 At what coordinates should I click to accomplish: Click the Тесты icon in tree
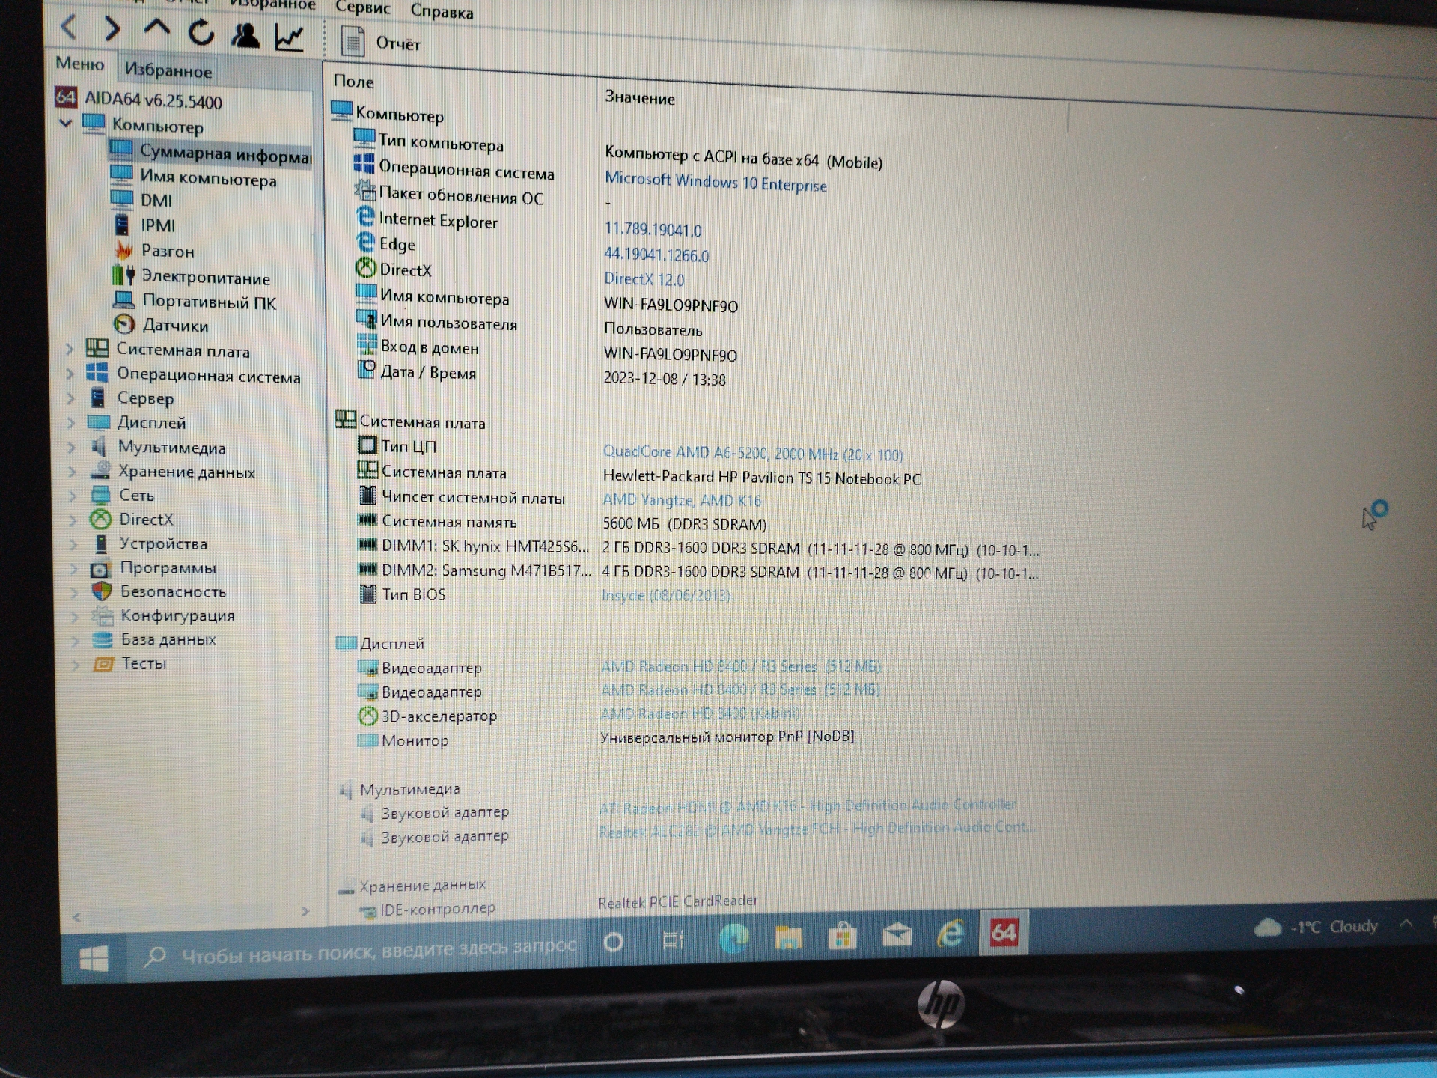coord(103,664)
